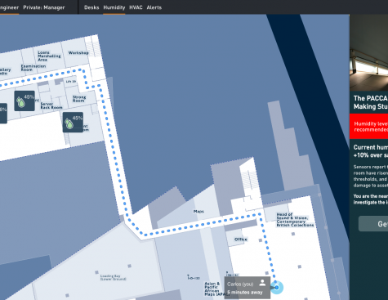Image resolution: width=388 pixels, height=300 pixels.
Task: Click the Maps room label
Action: tap(198, 211)
